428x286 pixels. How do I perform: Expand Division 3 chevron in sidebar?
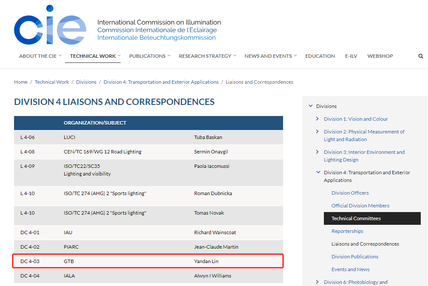[317, 152]
